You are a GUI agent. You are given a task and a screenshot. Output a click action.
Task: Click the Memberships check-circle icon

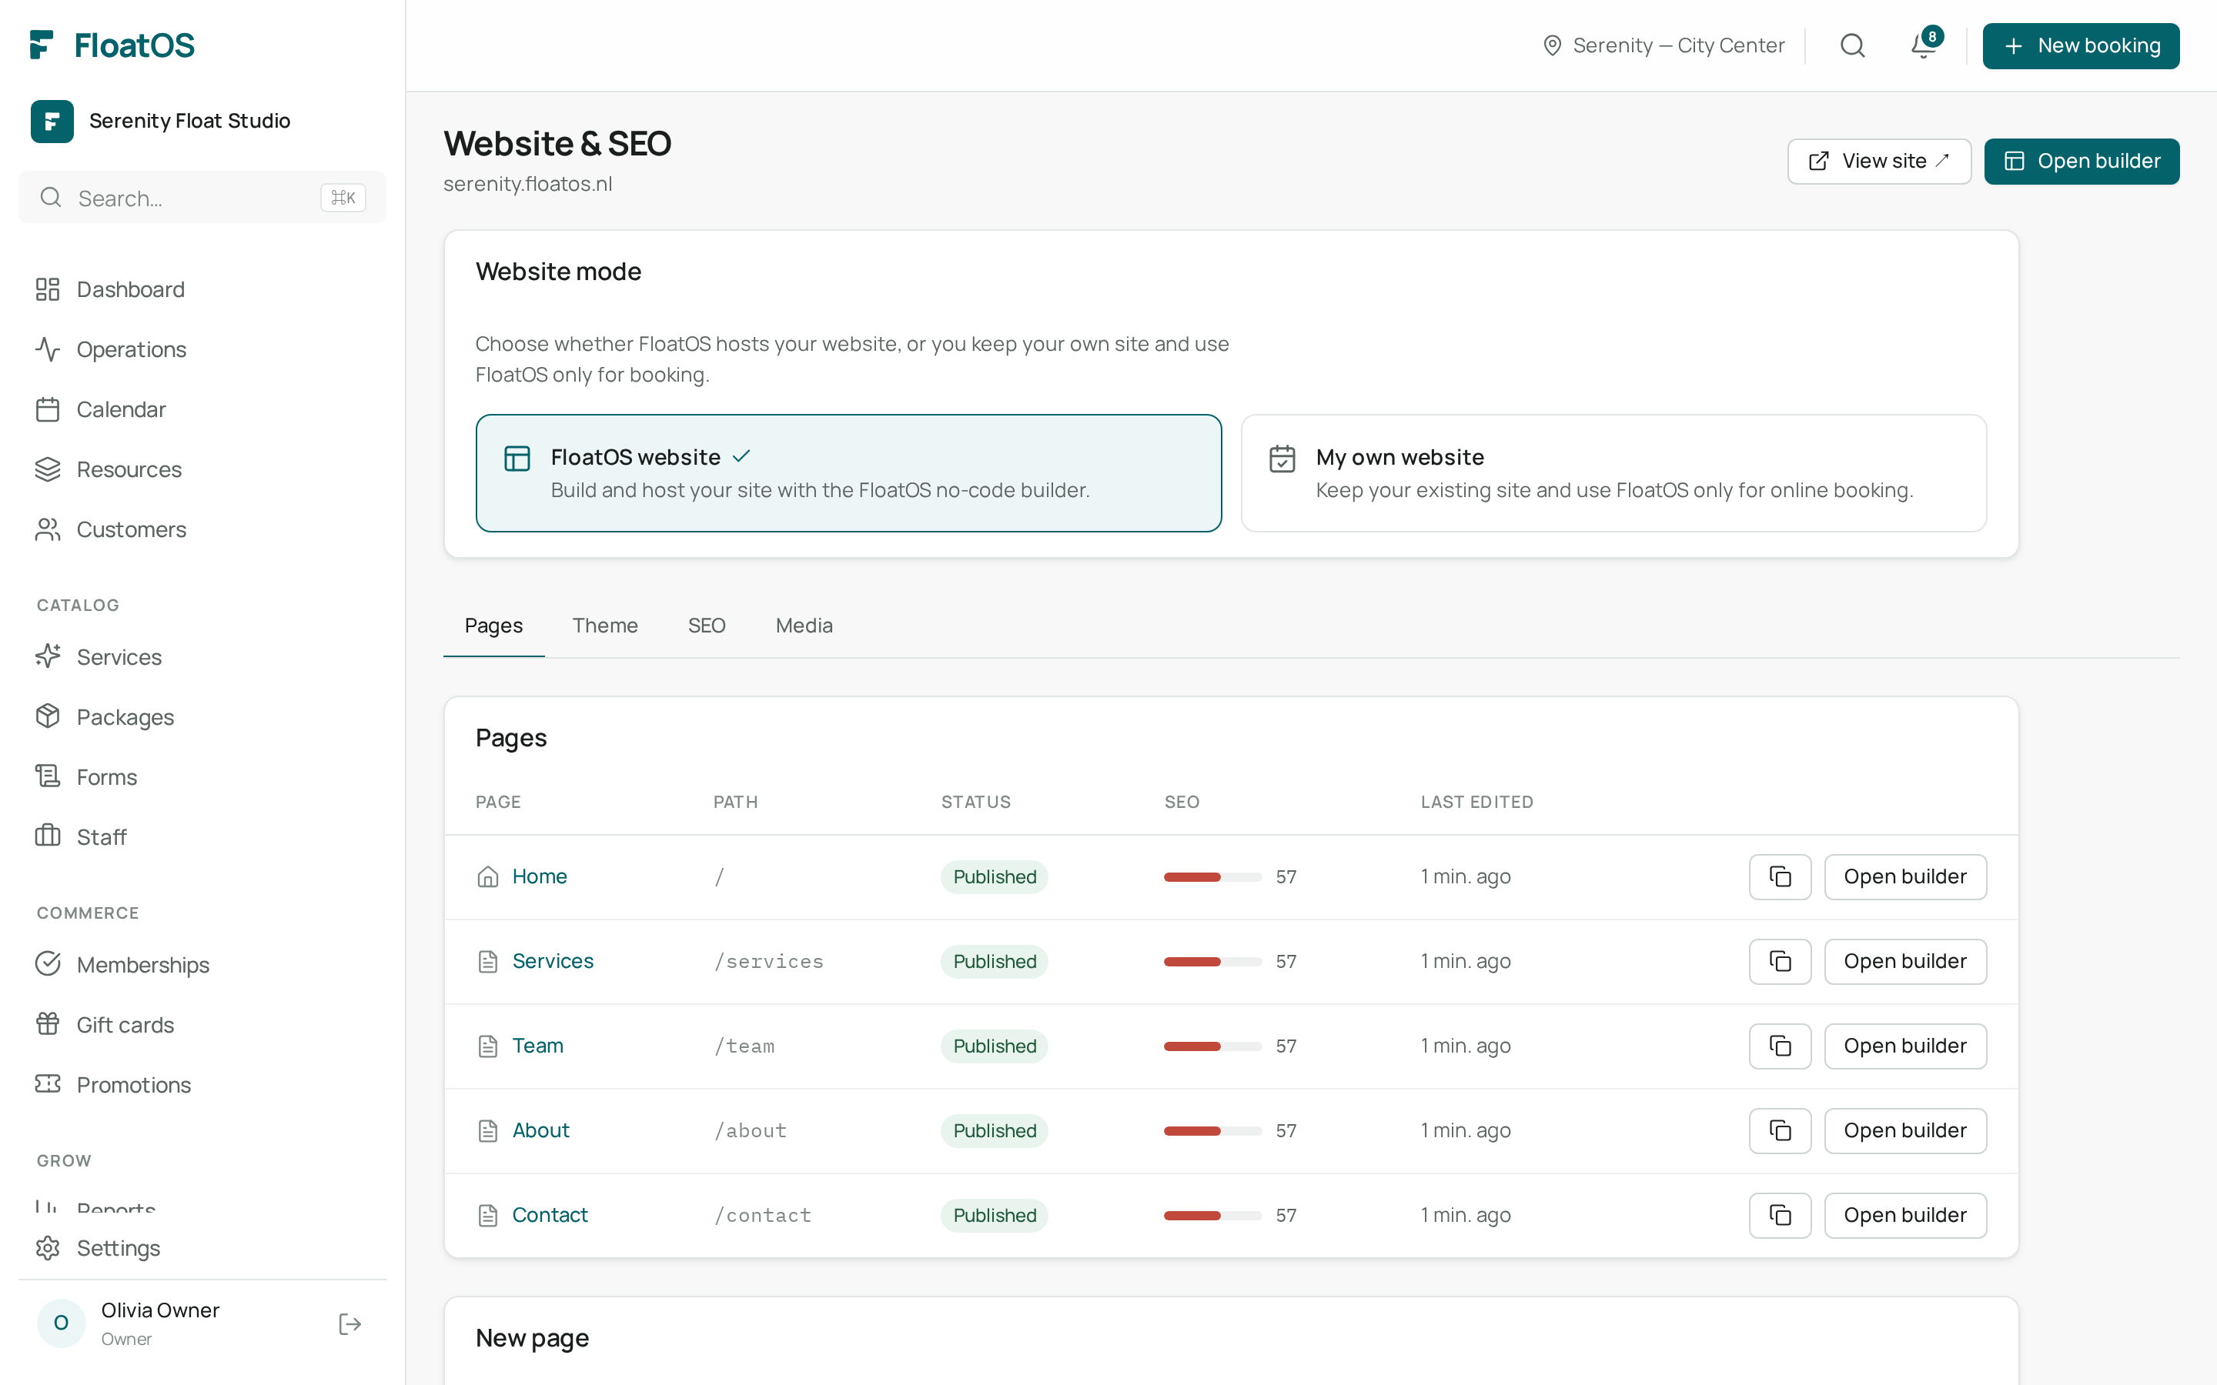click(x=48, y=965)
